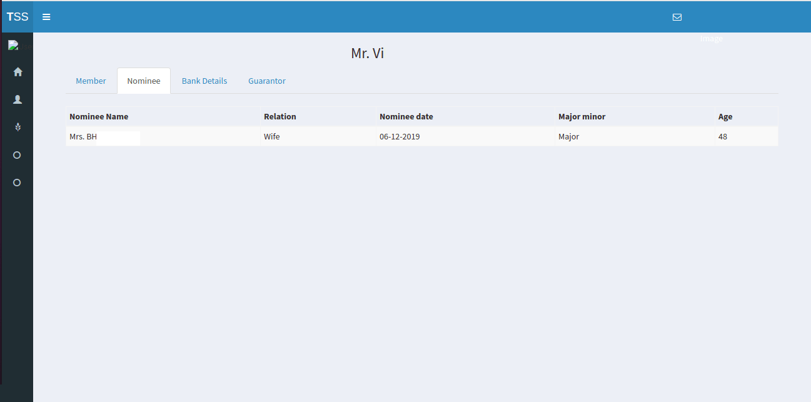Open messages via the envelope icon
811x402 pixels.
(677, 17)
